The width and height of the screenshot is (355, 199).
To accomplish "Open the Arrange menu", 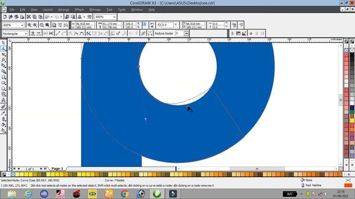I will (x=64, y=10).
